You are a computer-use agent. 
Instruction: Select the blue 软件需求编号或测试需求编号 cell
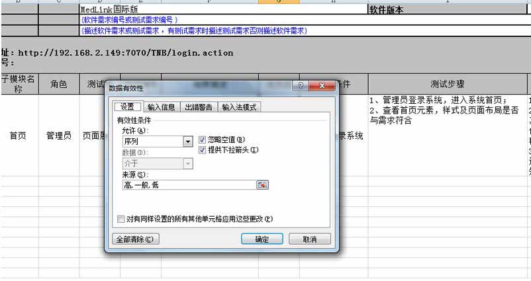coord(305,20)
